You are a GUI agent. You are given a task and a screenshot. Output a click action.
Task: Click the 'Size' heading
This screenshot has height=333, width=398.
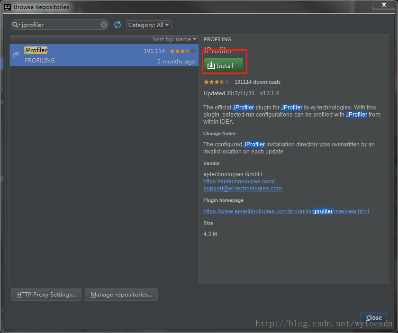coord(208,223)
